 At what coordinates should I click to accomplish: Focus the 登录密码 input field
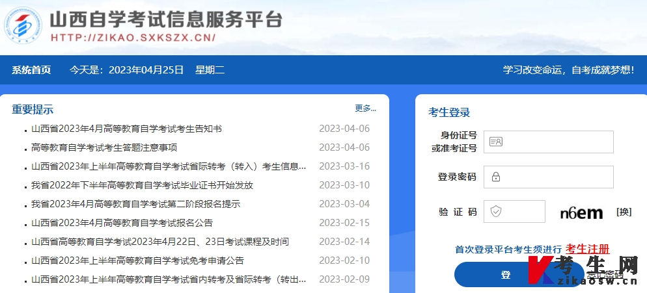click(x=548, y=177)
